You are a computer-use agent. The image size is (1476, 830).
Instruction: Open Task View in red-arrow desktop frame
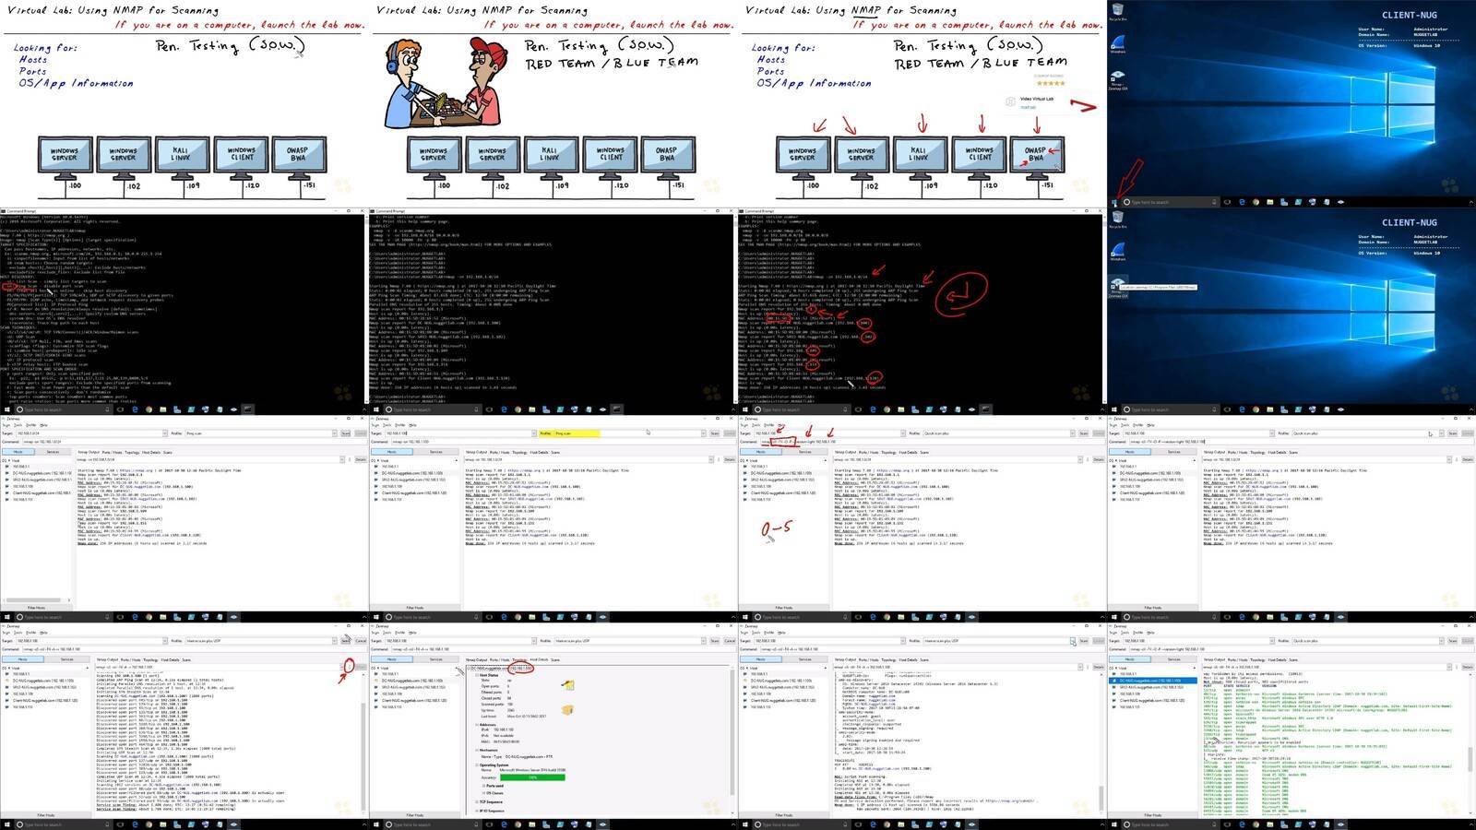(x=1227, y=202)
